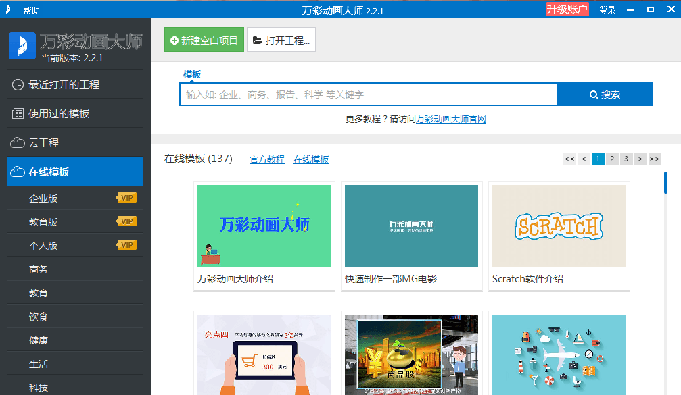Open 最近打开的工程 recent projects
681x395 pixels.
(x=74, y=84)
